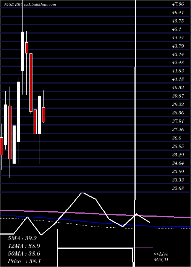Click the 12MA : 38.9 readout
The width and height of the screenshot is (191, 267).
[x=24, y=246]
